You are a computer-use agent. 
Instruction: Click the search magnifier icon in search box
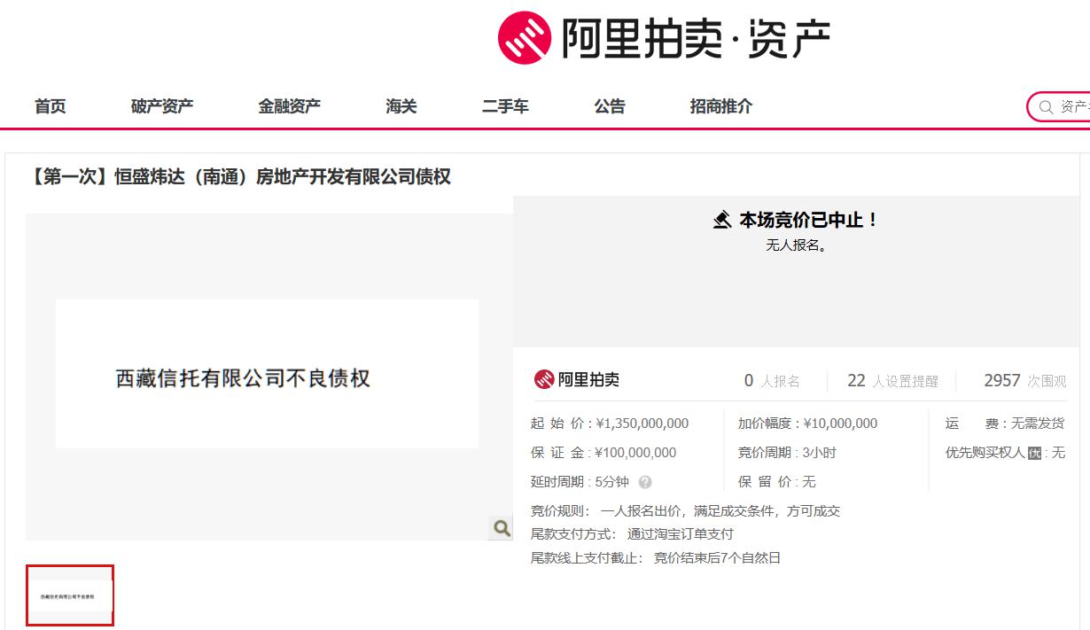coord(1046,107)
